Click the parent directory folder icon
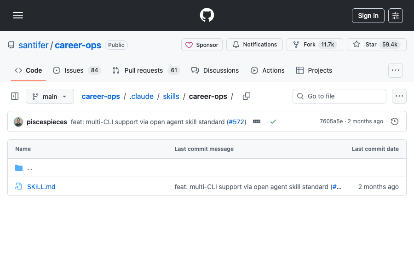414x276 pixels. [x=19, y=168]
